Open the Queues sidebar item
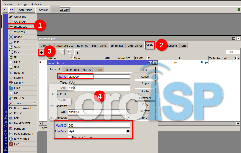The image size is (241, 153). point(19,83)
